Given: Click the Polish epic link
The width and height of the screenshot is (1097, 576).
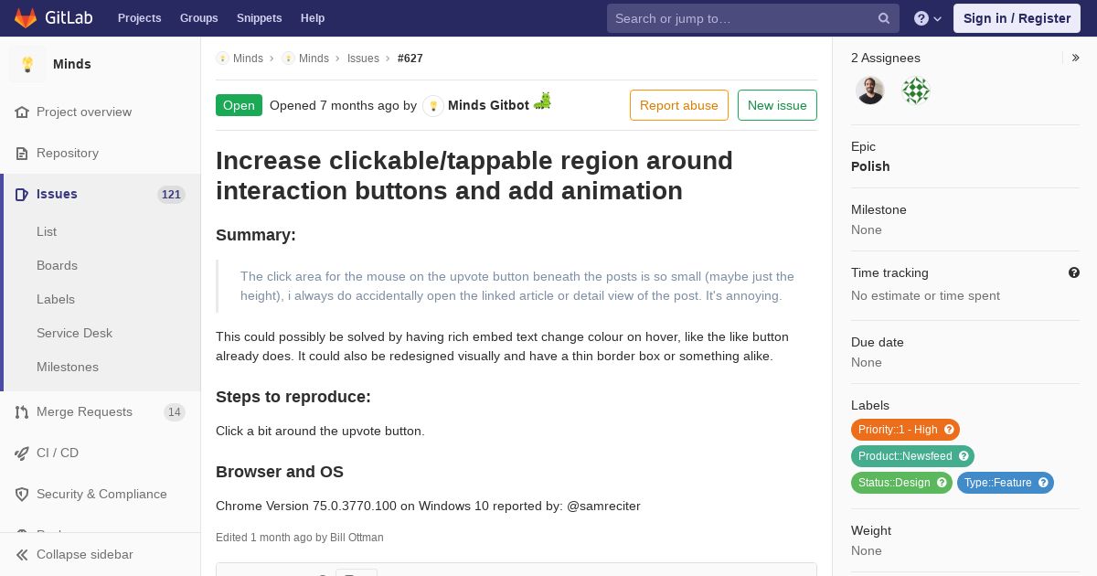Looking at the screenshot, I should pos(870,166).
